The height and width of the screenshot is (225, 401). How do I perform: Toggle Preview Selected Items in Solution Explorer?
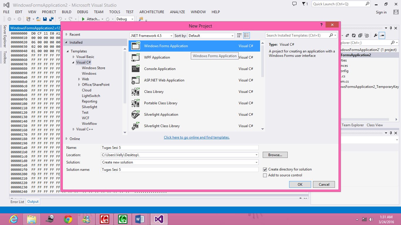pyautogui.click(x=367, y=35)
